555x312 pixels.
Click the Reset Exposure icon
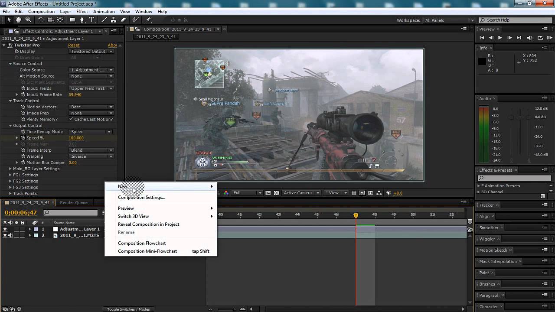coord(388,193)
